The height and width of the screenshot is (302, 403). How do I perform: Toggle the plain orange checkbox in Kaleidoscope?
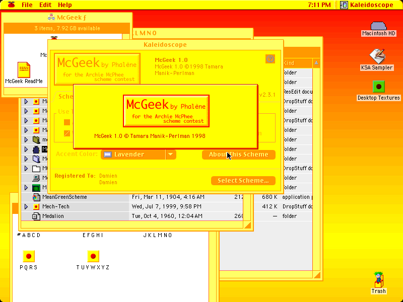tap(67, 122)
